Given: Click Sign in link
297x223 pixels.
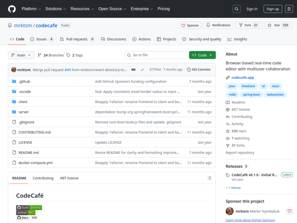Looking at the screenshot, I should [x=252, y=9].
